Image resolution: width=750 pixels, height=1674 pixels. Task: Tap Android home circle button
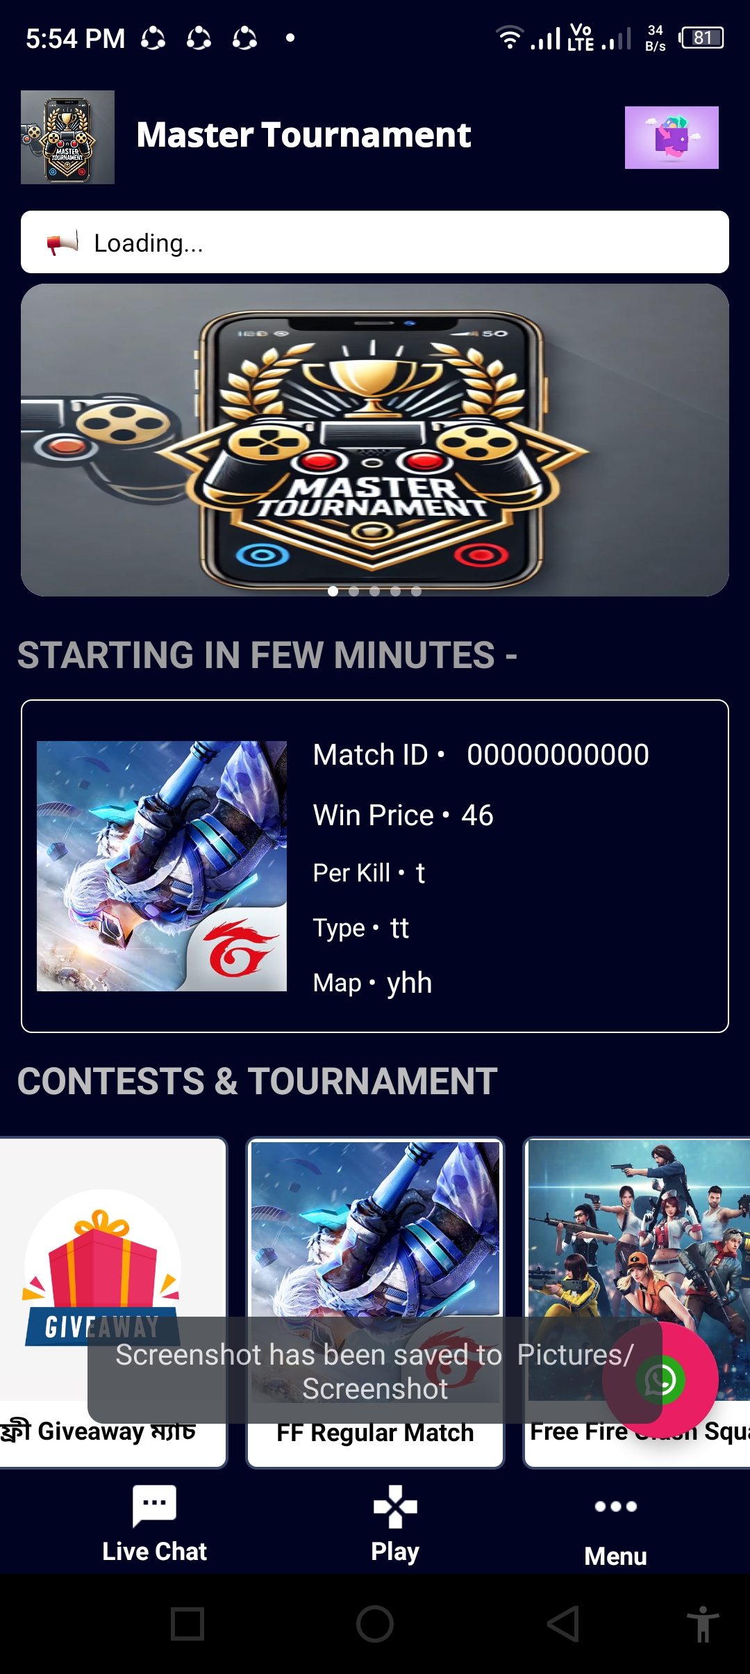pos(375,1624)
